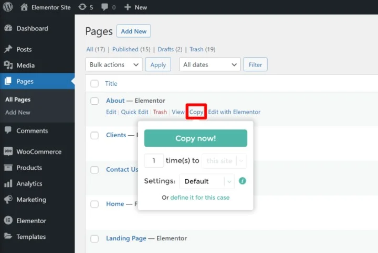Screen dimensions: 378x253
Task: Sort by the Title column header
Action: tap(111, 84)
